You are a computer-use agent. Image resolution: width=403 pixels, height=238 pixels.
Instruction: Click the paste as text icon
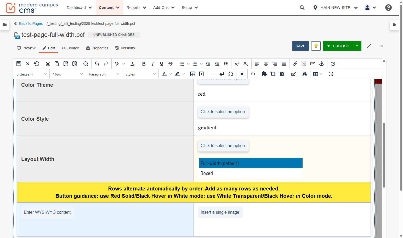pyautogui.click(x=75, y=64)
